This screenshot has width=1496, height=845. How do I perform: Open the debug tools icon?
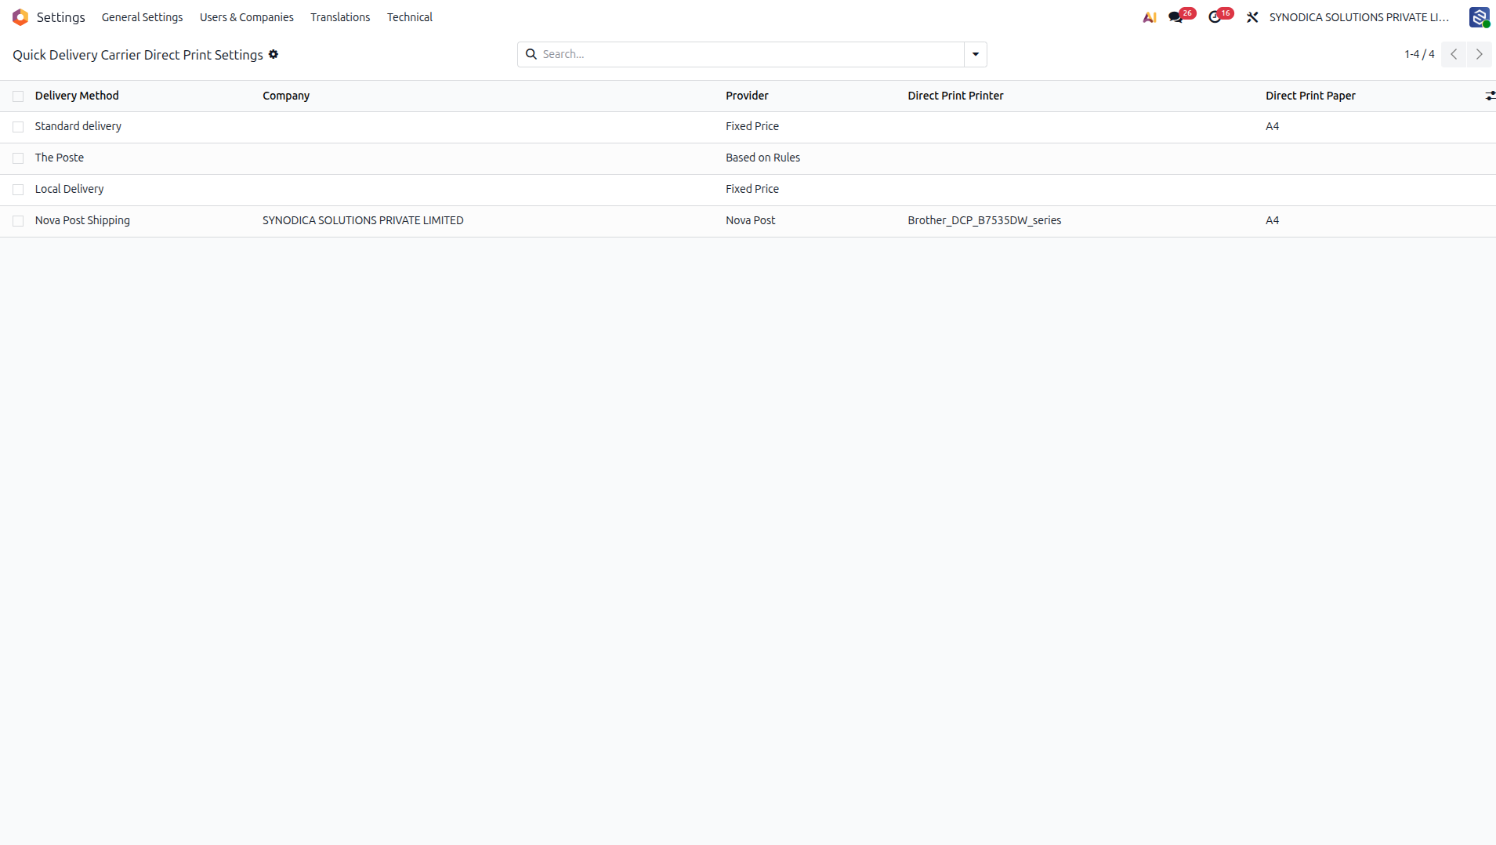click(x=1252, y=17)
